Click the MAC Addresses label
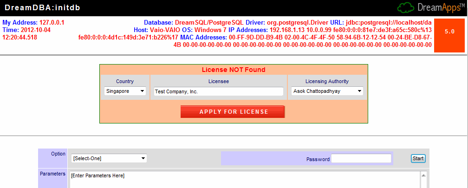Image resolution: width=468 pixels, height=188 pixels. click(204, 38)
